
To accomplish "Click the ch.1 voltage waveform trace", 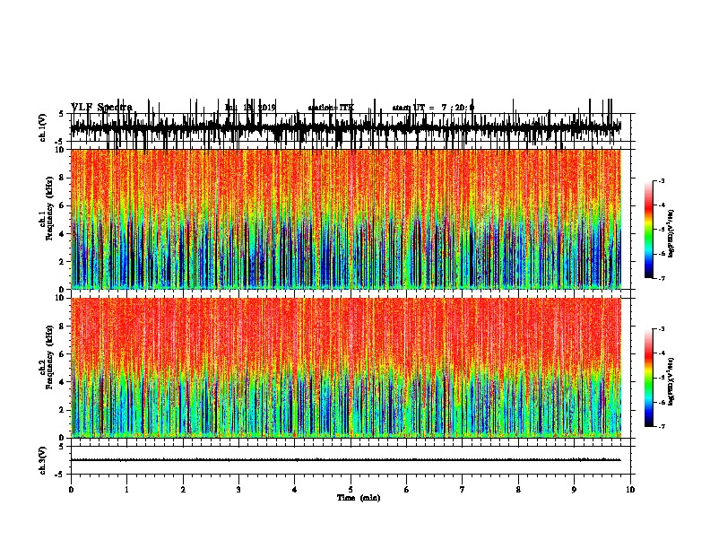I will pos(346,127).
